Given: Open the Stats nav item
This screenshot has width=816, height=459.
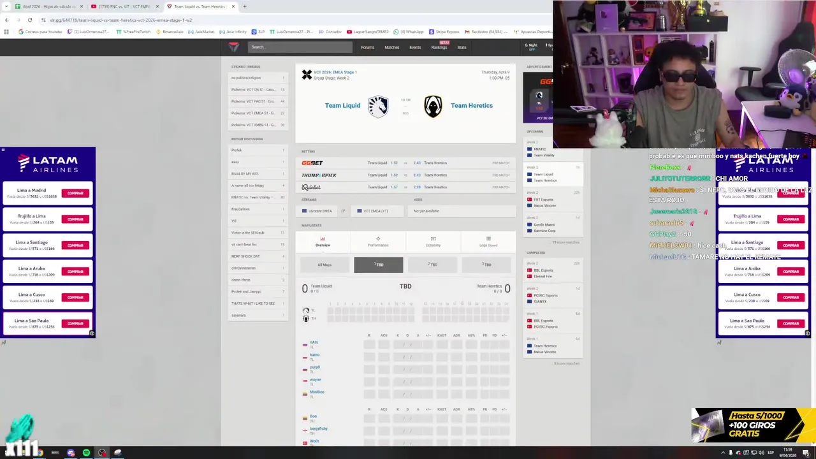Looking at the screenshot, I should click(x=462, y=47).
